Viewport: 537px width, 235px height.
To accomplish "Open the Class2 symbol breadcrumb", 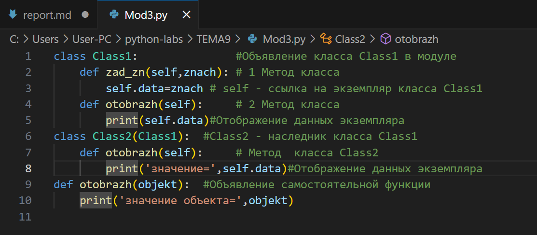I will pyautogui.click(x=350, y=39).
